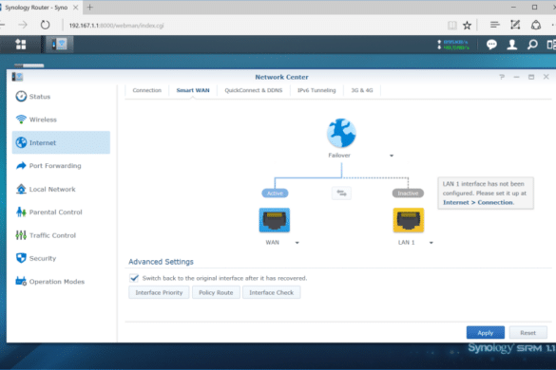The height and width of the screenshot is (370, 556).
Task: Click the Interface Priority button
Action: 159,292
